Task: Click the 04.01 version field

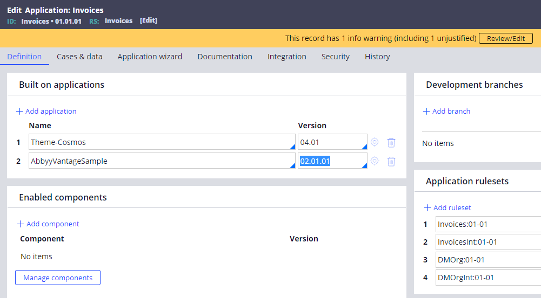Action: click(x=332, y=142)
